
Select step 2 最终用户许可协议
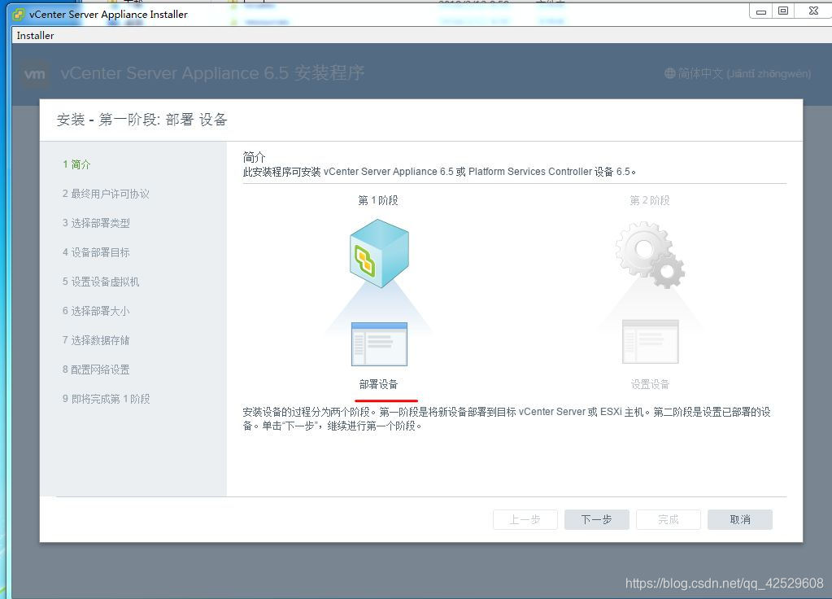[106, 194]
